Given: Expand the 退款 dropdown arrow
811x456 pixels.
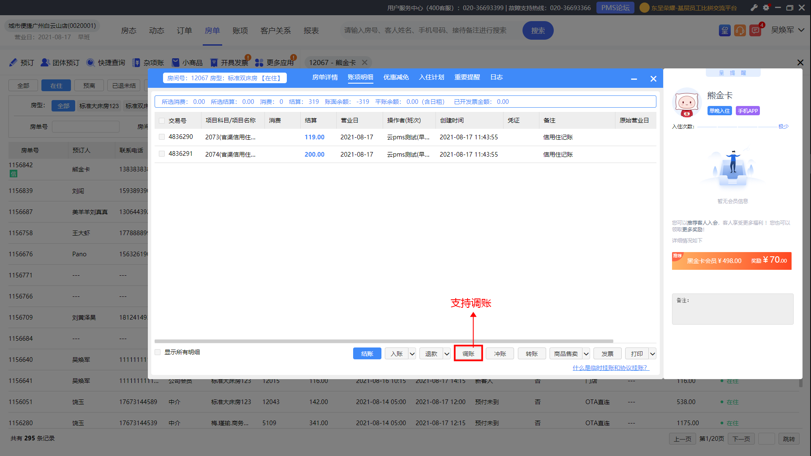Looking at the screenshot, I should (x=447, y=354).
